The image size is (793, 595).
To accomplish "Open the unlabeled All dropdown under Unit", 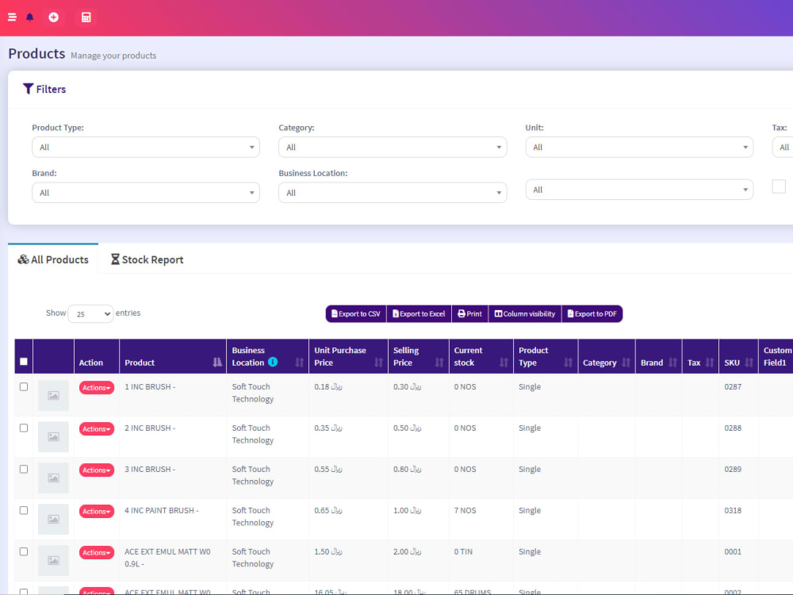I will pos(639,190).
